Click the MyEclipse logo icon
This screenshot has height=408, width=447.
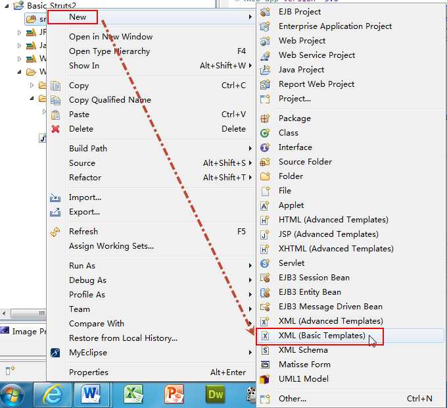coord(55,353)
